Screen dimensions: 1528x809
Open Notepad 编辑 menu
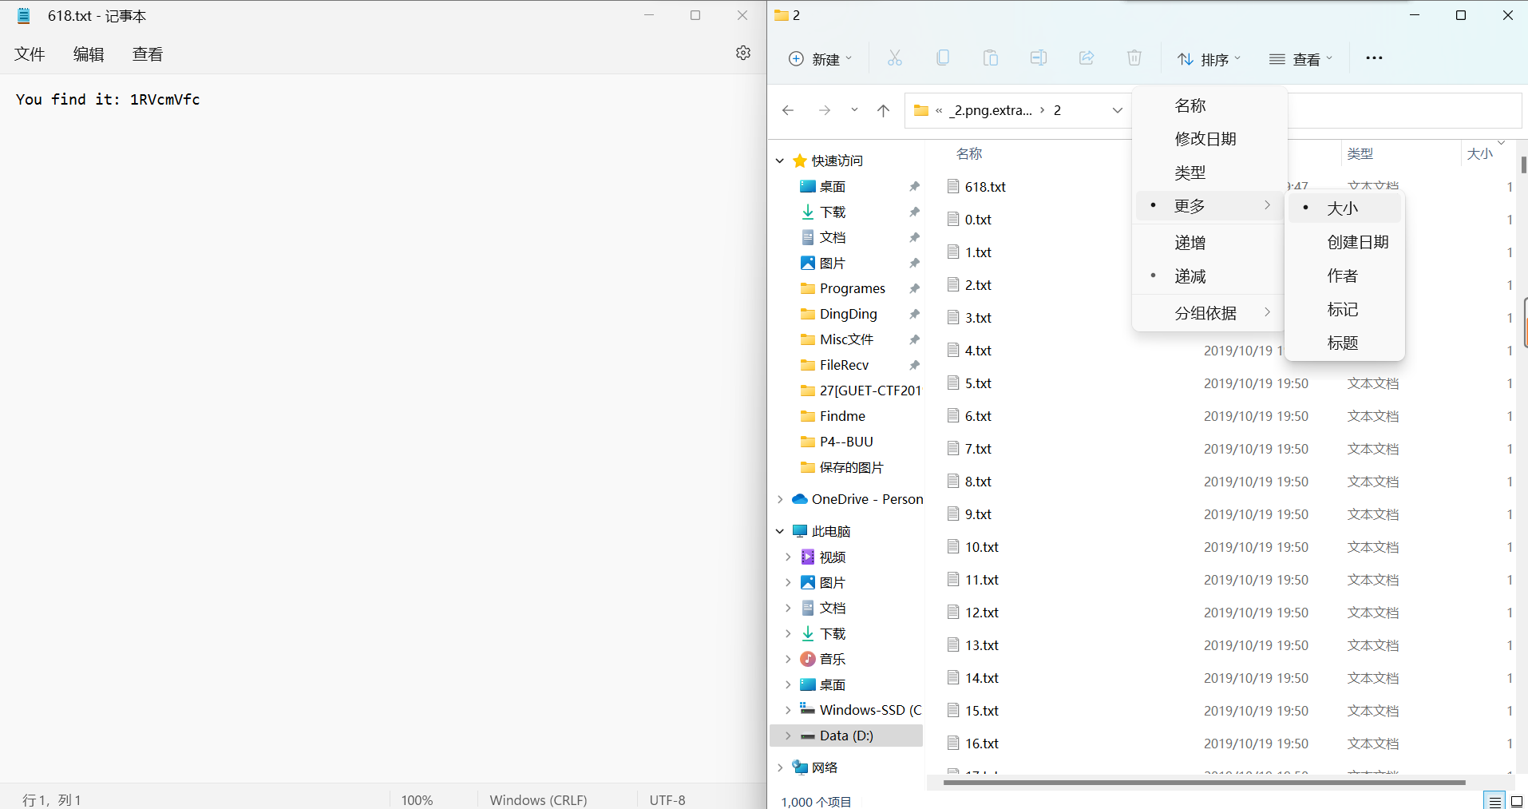(x=89, y=54)
